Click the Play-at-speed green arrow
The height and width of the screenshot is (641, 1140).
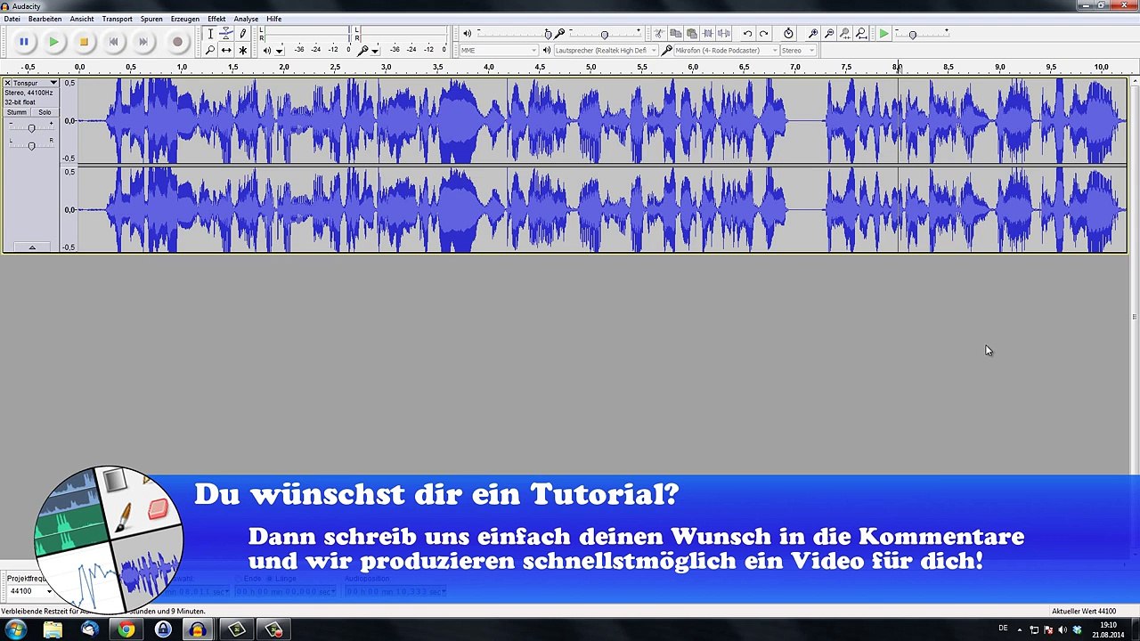pos(883,34)
